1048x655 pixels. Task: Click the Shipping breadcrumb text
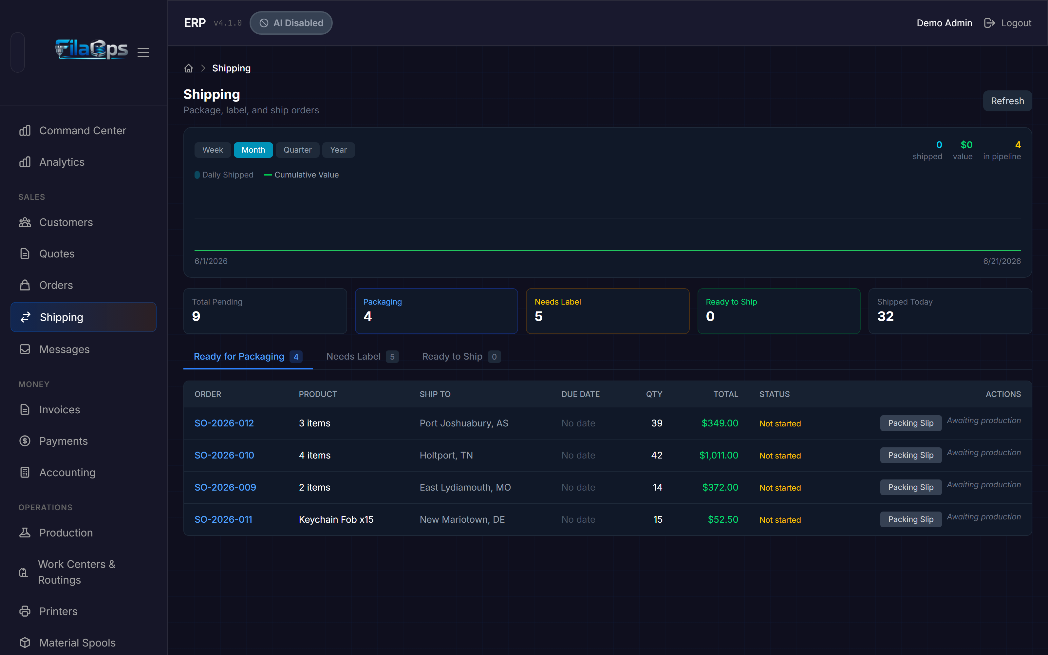pos(231,68)
